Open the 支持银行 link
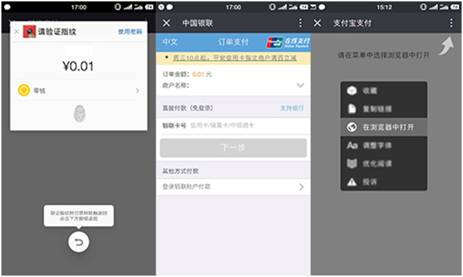Image resolution: width=463 pixels, height=277 pixels. coord(292,108)
